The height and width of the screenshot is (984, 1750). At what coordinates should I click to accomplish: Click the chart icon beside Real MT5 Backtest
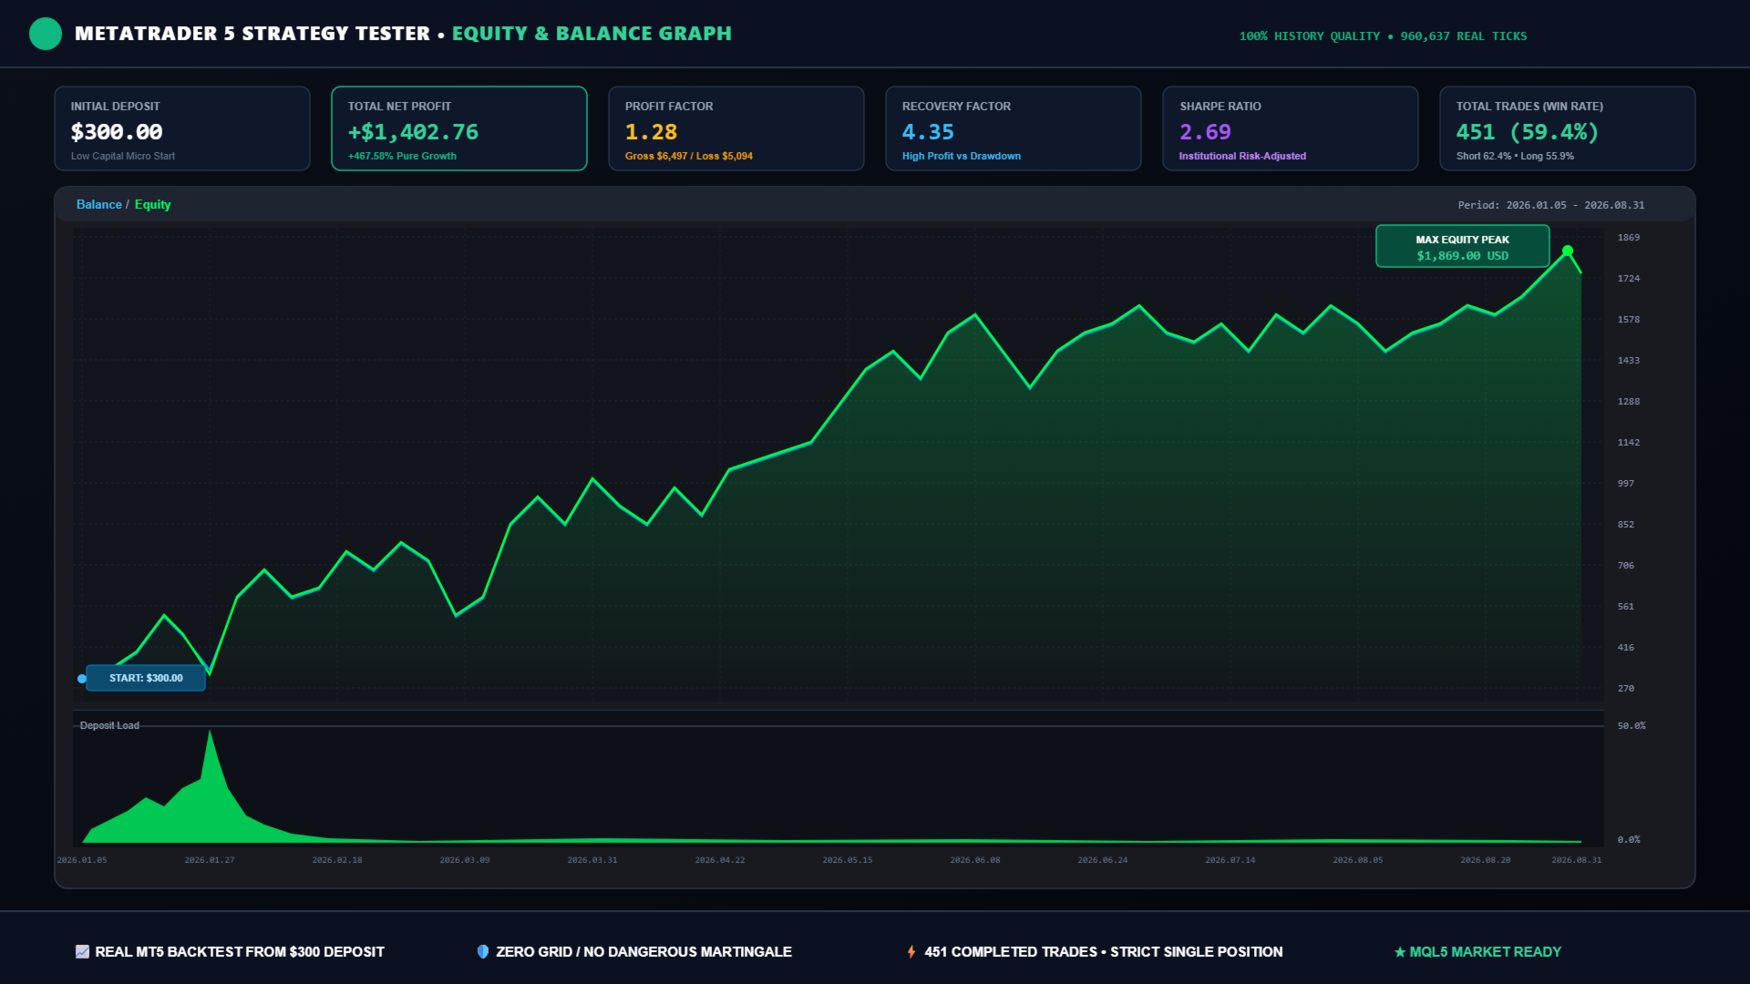click(82, 951)
